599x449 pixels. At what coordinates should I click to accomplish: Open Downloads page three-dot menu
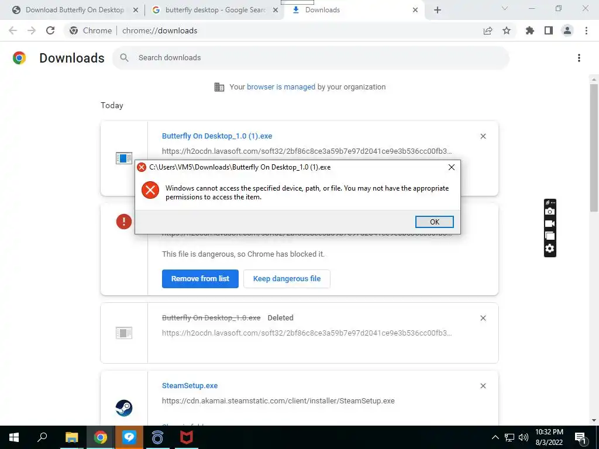coord(579,58)
